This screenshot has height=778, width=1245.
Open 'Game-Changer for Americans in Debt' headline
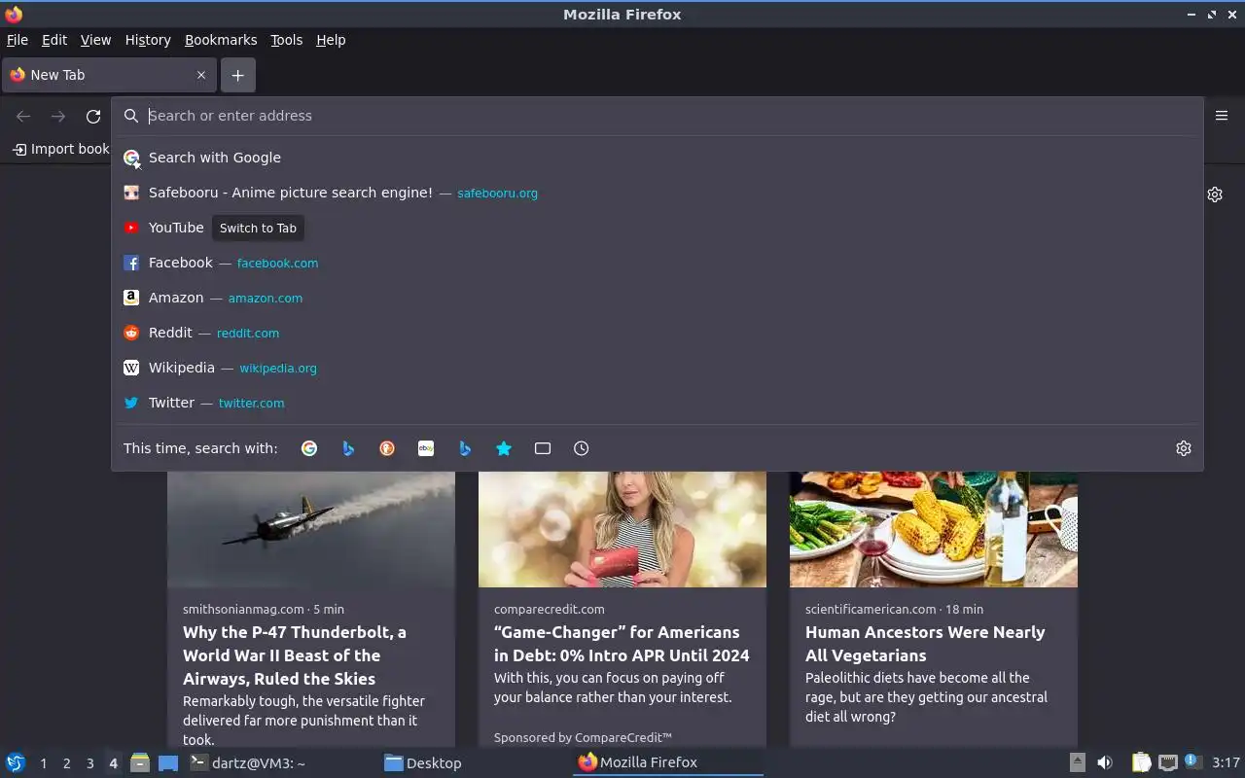coord(622,644)
